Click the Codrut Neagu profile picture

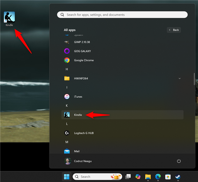coord(68,161)
